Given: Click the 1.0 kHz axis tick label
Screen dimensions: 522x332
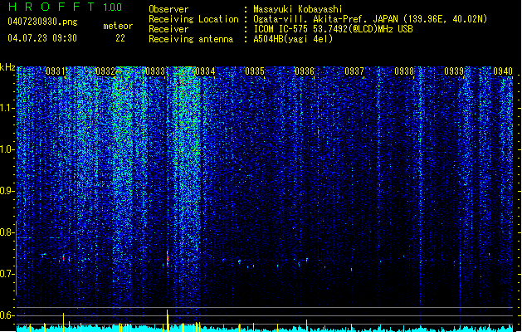Looking at the screenshot, I should click(x=7, y=149).
